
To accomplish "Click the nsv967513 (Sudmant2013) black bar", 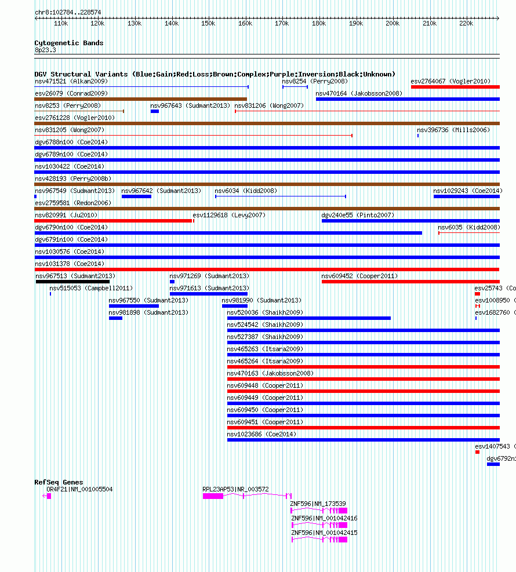I will [72, 282].
